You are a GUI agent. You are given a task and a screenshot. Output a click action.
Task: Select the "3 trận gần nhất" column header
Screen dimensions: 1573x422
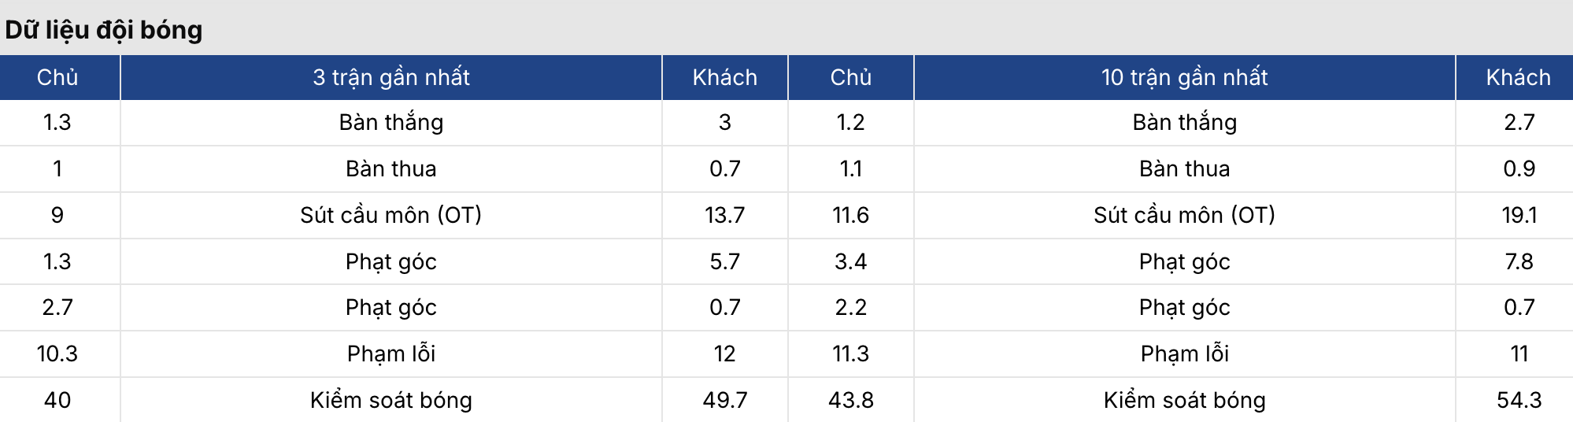tap(390, 77)
